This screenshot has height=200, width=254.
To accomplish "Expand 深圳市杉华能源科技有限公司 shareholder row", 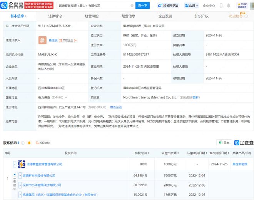I will pos(20,185).
